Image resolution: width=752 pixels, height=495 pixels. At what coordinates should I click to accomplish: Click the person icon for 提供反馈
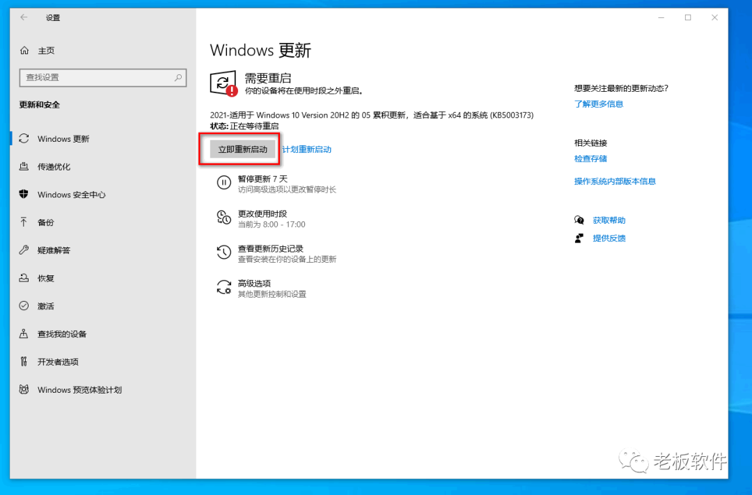click(579, 238)
